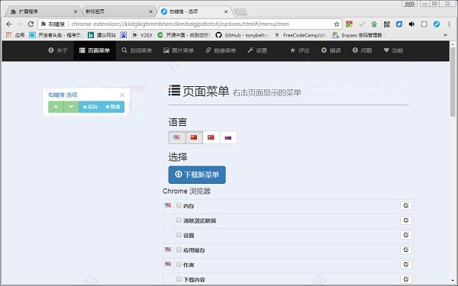This screenshot has width=458, height=286.
Task: Edit the 内存 row with pencil icon
Action: click(x=406, y=205)
